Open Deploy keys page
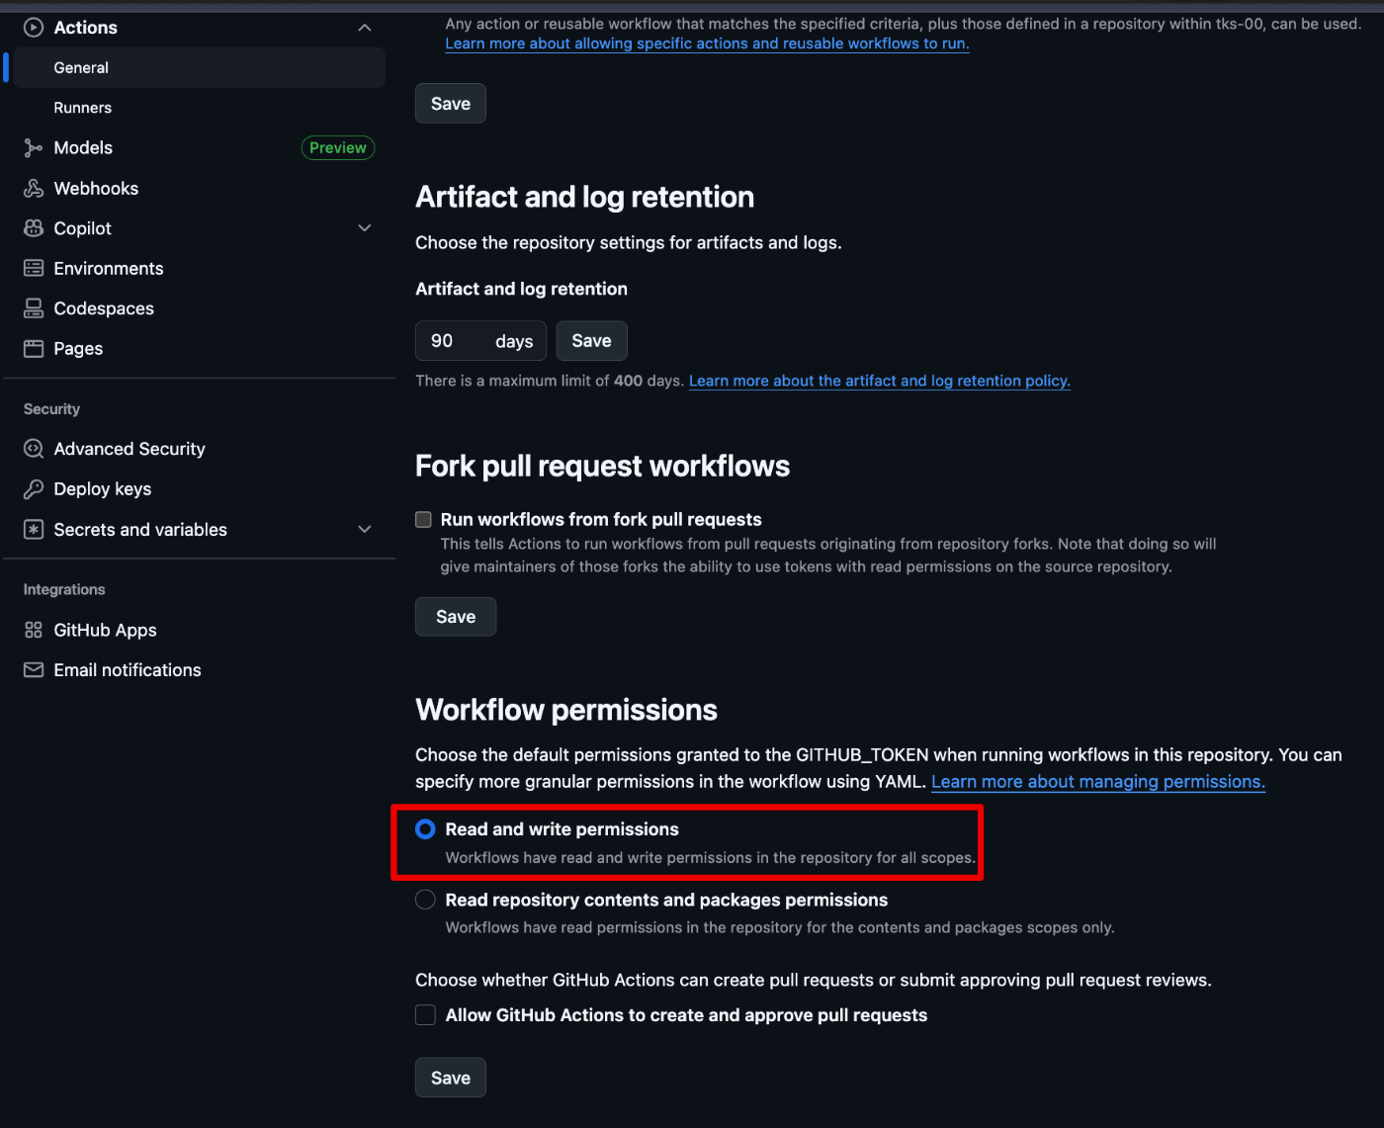 [x=103, y=489]
